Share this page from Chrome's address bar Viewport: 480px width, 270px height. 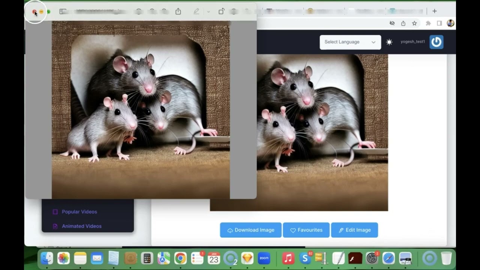click(403, 23)
